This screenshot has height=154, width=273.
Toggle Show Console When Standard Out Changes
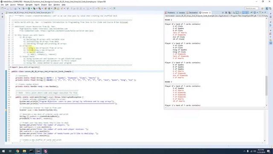(244, 12)
